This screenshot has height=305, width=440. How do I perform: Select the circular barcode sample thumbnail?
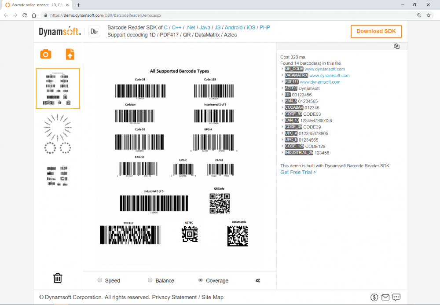58,134
